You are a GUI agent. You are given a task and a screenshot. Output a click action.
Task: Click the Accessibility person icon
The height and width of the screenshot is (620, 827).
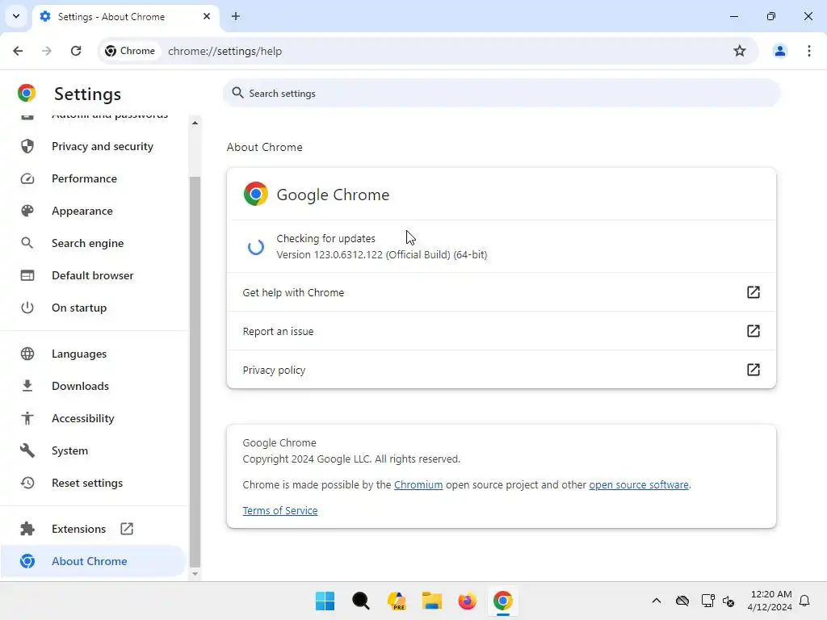coord(27,418)
